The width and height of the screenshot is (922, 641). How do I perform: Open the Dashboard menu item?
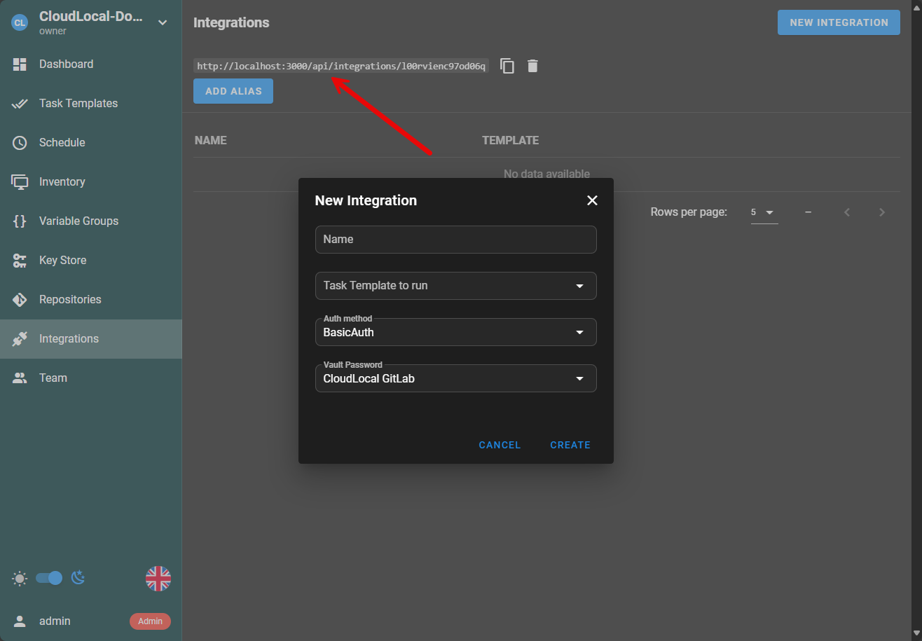coord(66,64)
